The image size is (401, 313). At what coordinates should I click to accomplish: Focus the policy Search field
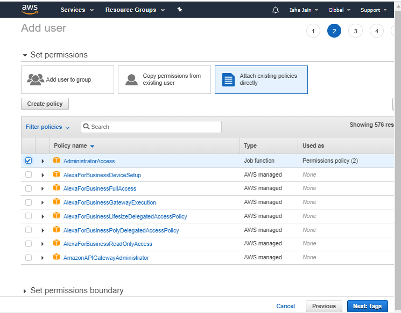(x=151, y=127)
